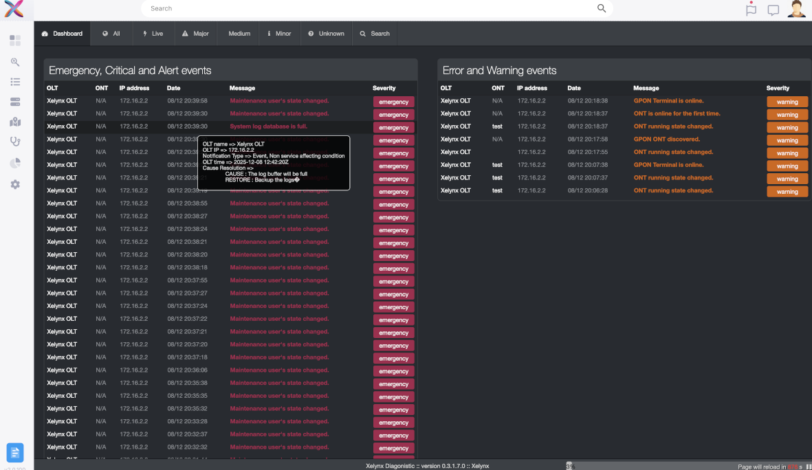Open the user avatar menu
This screenshot has width=812, height=470.
[796, 9]
